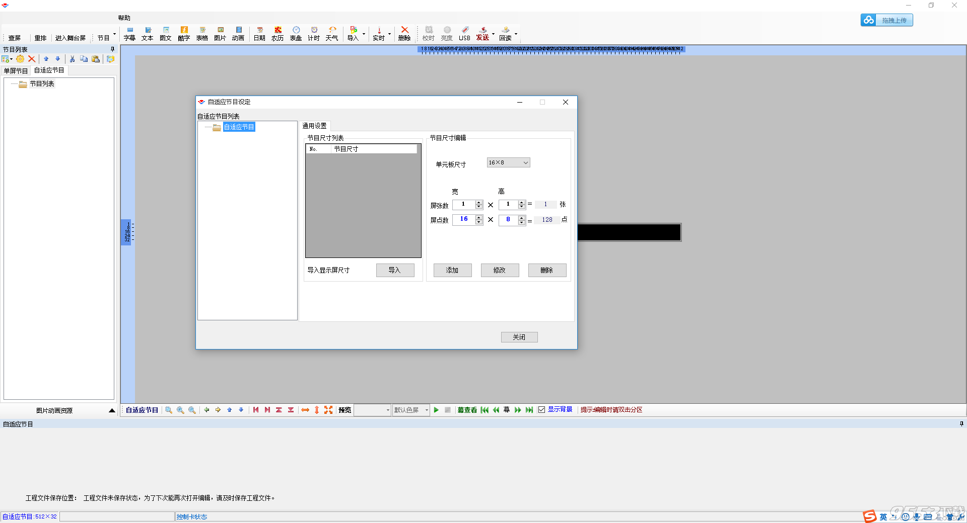Click 重排 in the toolbar

[40, 38]
